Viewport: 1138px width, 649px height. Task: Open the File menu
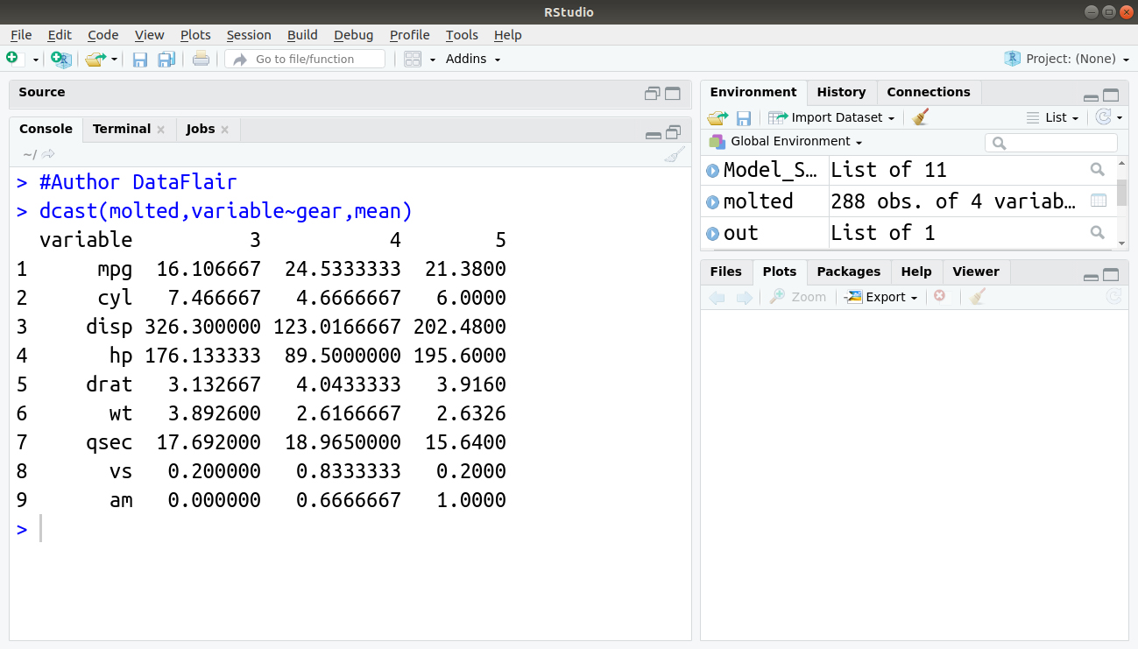[x=21, y=35]
